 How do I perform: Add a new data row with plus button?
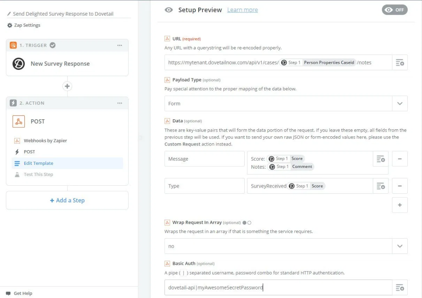400,205
